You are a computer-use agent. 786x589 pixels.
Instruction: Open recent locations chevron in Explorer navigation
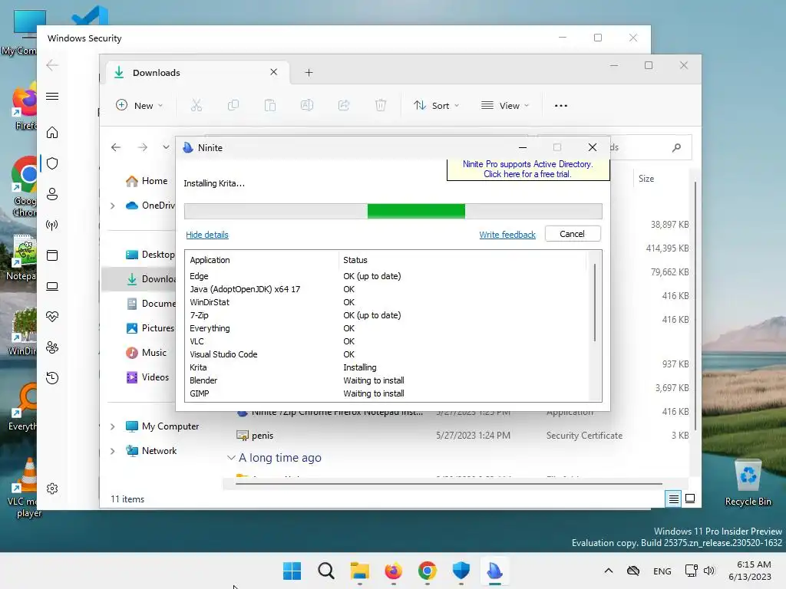[x=166, y=147]
